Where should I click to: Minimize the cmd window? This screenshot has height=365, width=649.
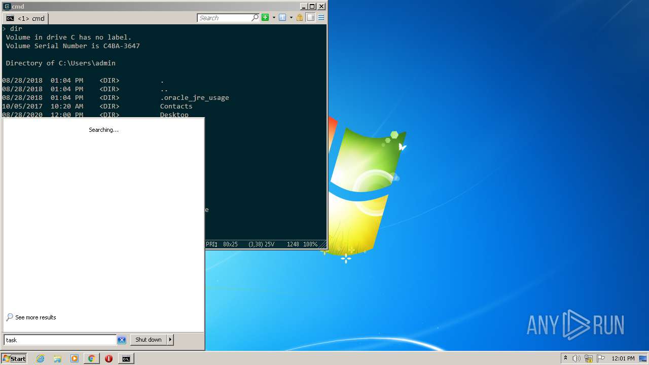(x=303, y=7)
